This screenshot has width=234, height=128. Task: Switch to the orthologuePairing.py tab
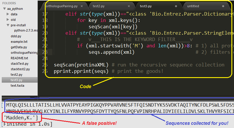tap(62, 6)
